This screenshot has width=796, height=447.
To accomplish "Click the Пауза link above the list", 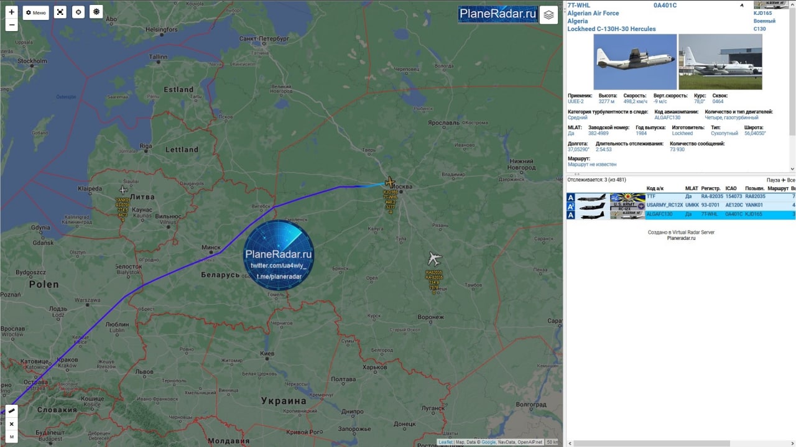I will (773, 180).
